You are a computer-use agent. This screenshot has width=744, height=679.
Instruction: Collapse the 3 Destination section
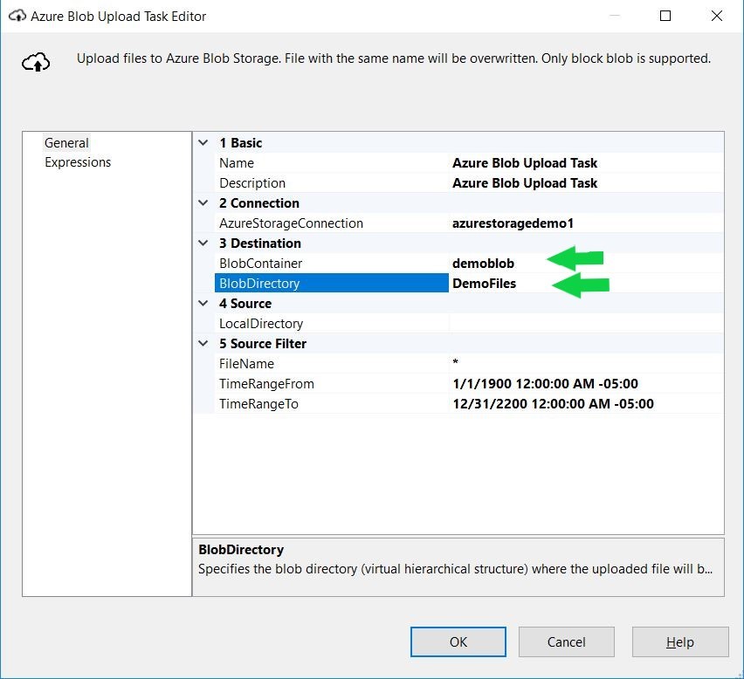(x=203, y=243)
